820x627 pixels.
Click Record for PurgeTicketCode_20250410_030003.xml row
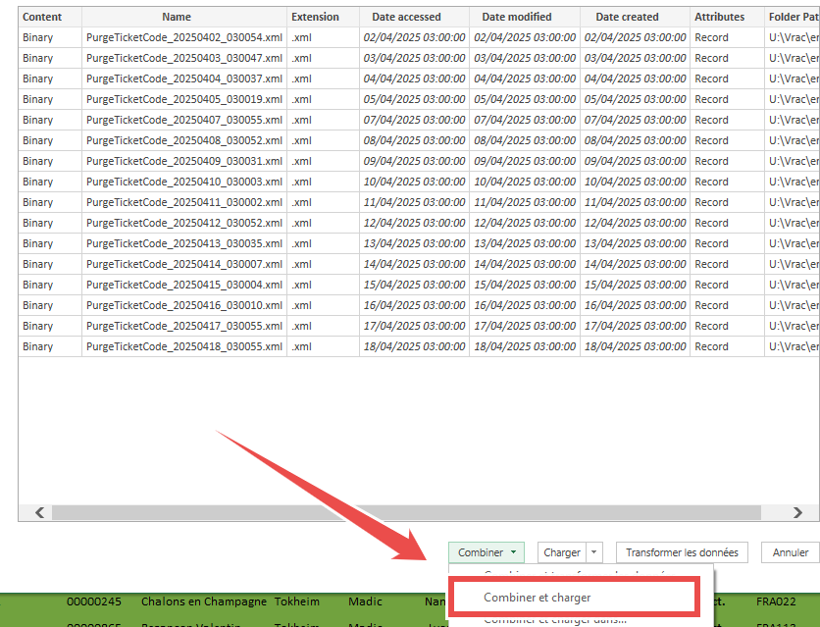click(711, 182)
